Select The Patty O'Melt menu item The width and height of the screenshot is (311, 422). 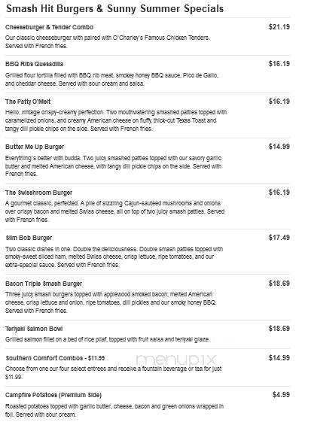click(28, 102)
